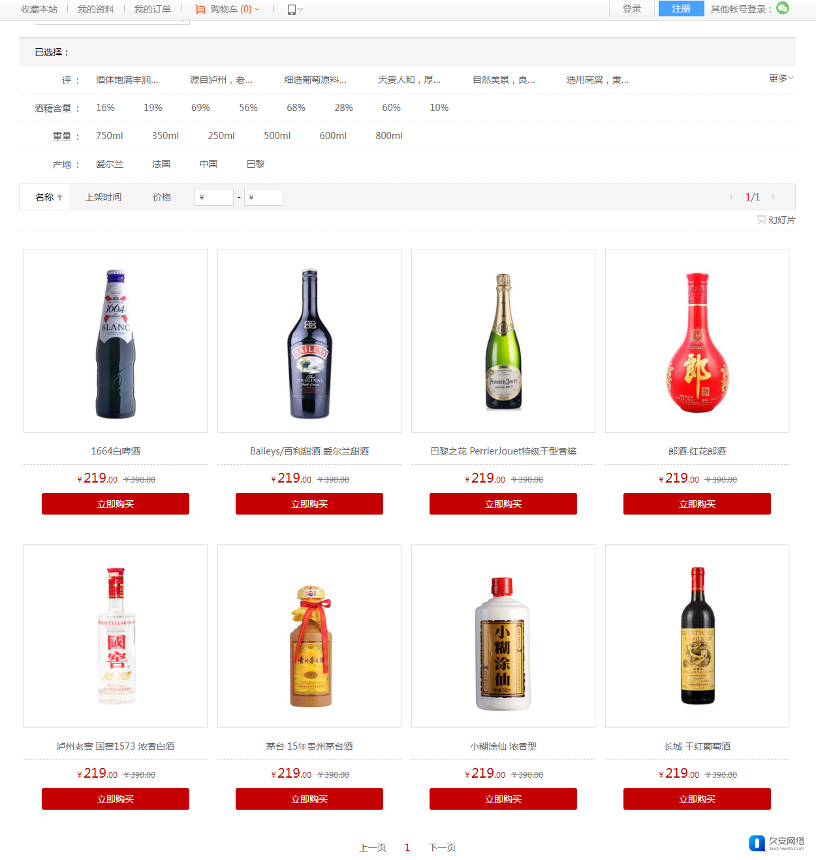Viewport: 816px width, 860px height.
Task: Go to next page arrow in sort bar
Action: coord(774,197)
